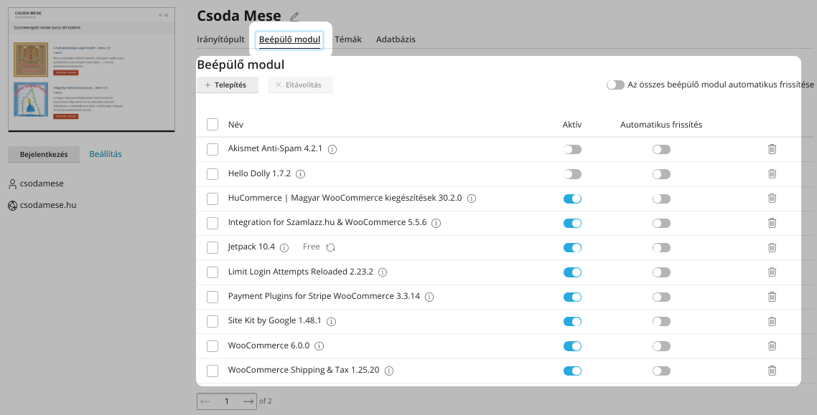Click the Eltávolítás button
The width and height of the screenshot is (817, 415).
coord(300,85)
